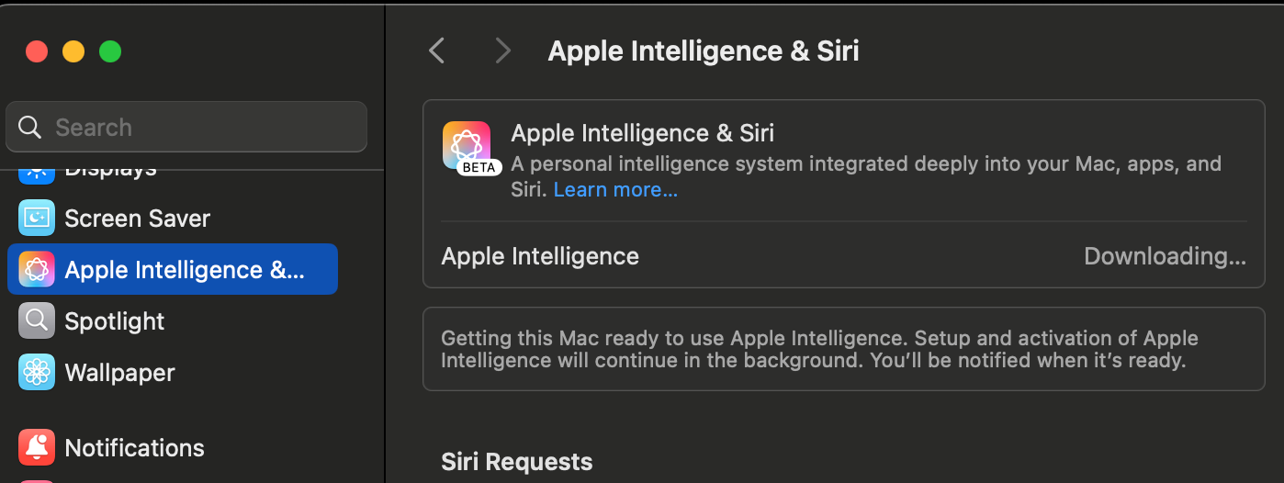Go back with the left chevron
This screenshot has width=1284, height=483.
pyautogui.click(x=437, y=51)
